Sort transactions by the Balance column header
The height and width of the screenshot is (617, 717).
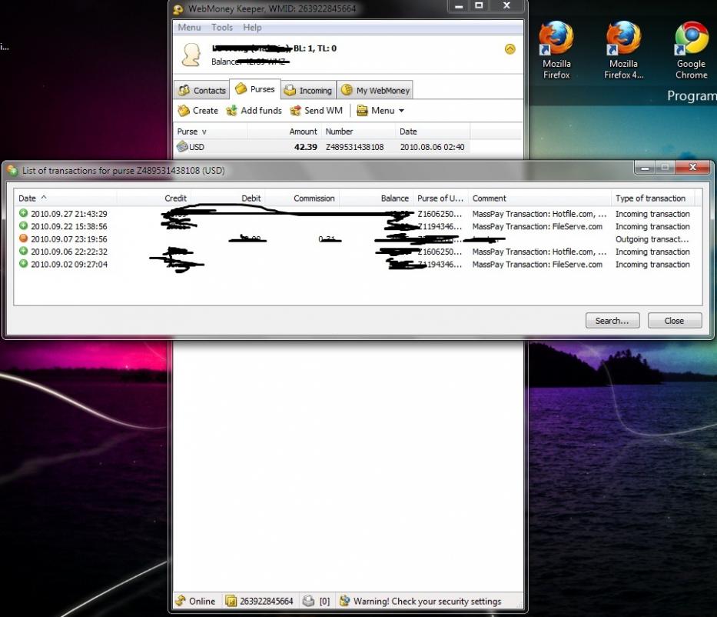[x=377, y=198]
